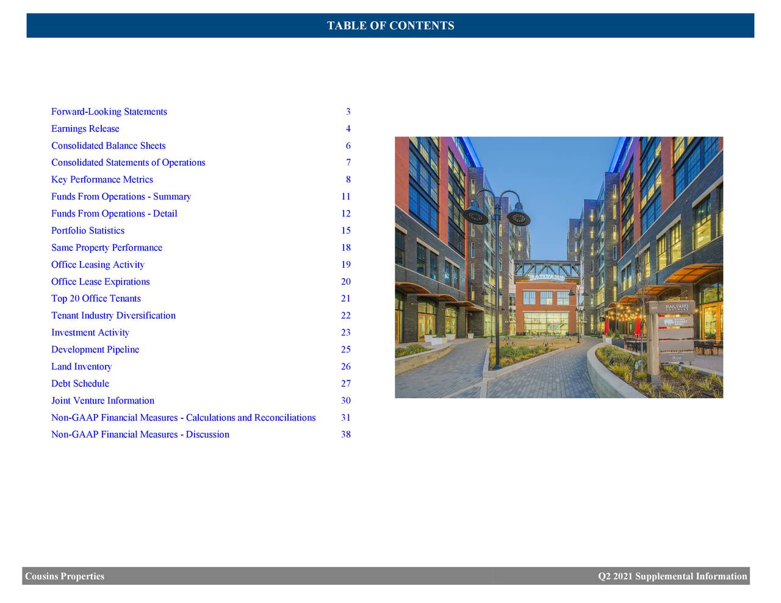Click the Development Pipeline link

95,349
